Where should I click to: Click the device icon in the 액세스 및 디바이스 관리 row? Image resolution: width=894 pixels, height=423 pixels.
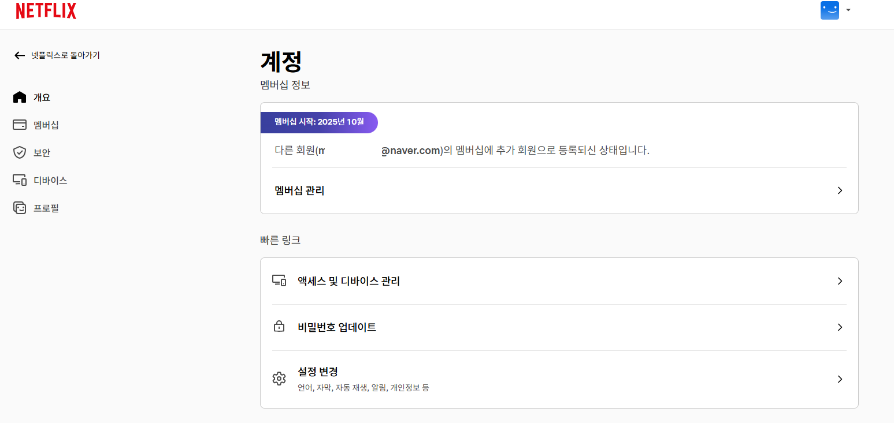click(x=279, y=281)
